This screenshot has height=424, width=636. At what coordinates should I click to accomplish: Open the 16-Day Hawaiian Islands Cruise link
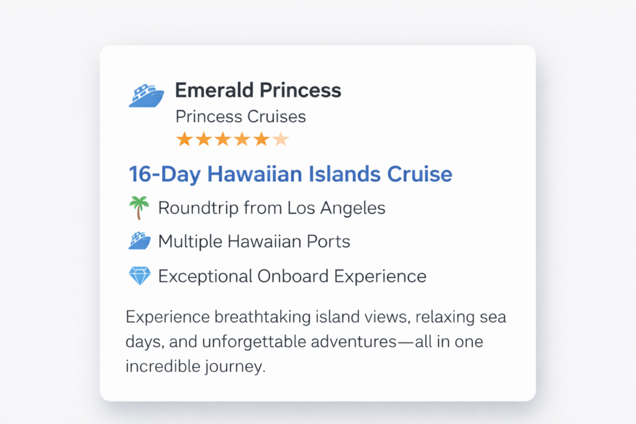point(291,174)
